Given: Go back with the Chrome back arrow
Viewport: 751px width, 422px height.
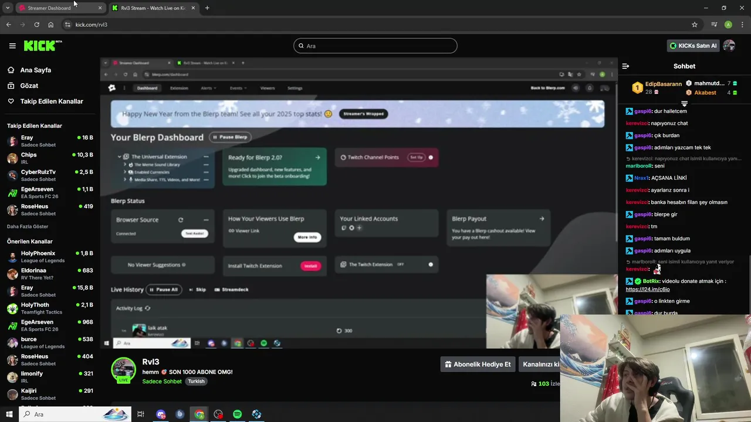Looking at the screenshot, I should click(8, 25).
